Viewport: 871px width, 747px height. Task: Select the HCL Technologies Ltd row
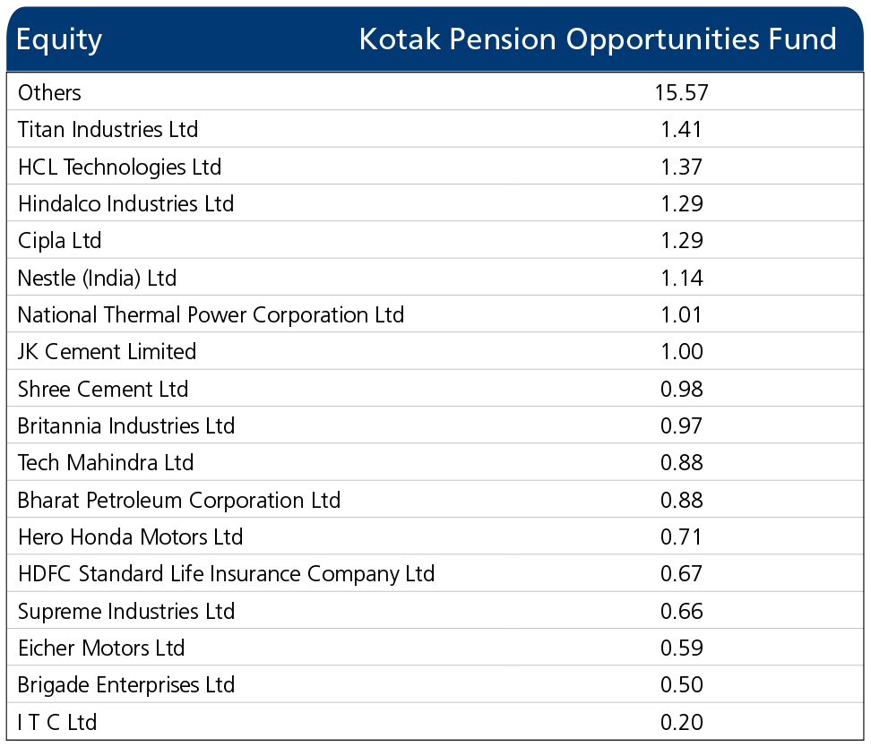coord(435,166)
